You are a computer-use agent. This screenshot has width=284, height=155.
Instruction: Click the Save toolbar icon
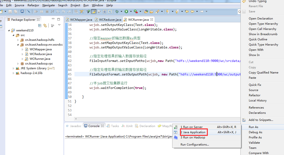pos(10,12)
